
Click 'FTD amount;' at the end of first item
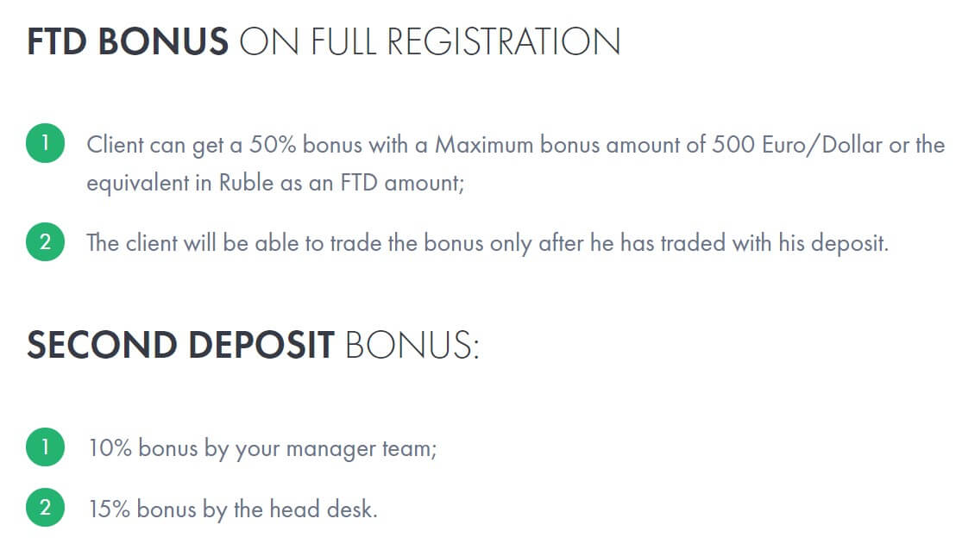402,183
